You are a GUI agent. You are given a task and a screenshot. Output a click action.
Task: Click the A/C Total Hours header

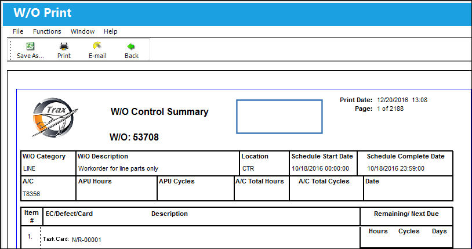pyautogui.click(x=259, y=182)
